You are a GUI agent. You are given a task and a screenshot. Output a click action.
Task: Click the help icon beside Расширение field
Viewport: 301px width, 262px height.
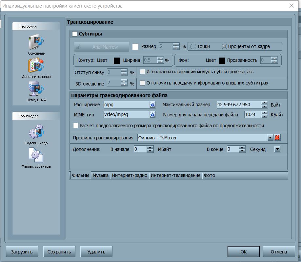point(152,105)
